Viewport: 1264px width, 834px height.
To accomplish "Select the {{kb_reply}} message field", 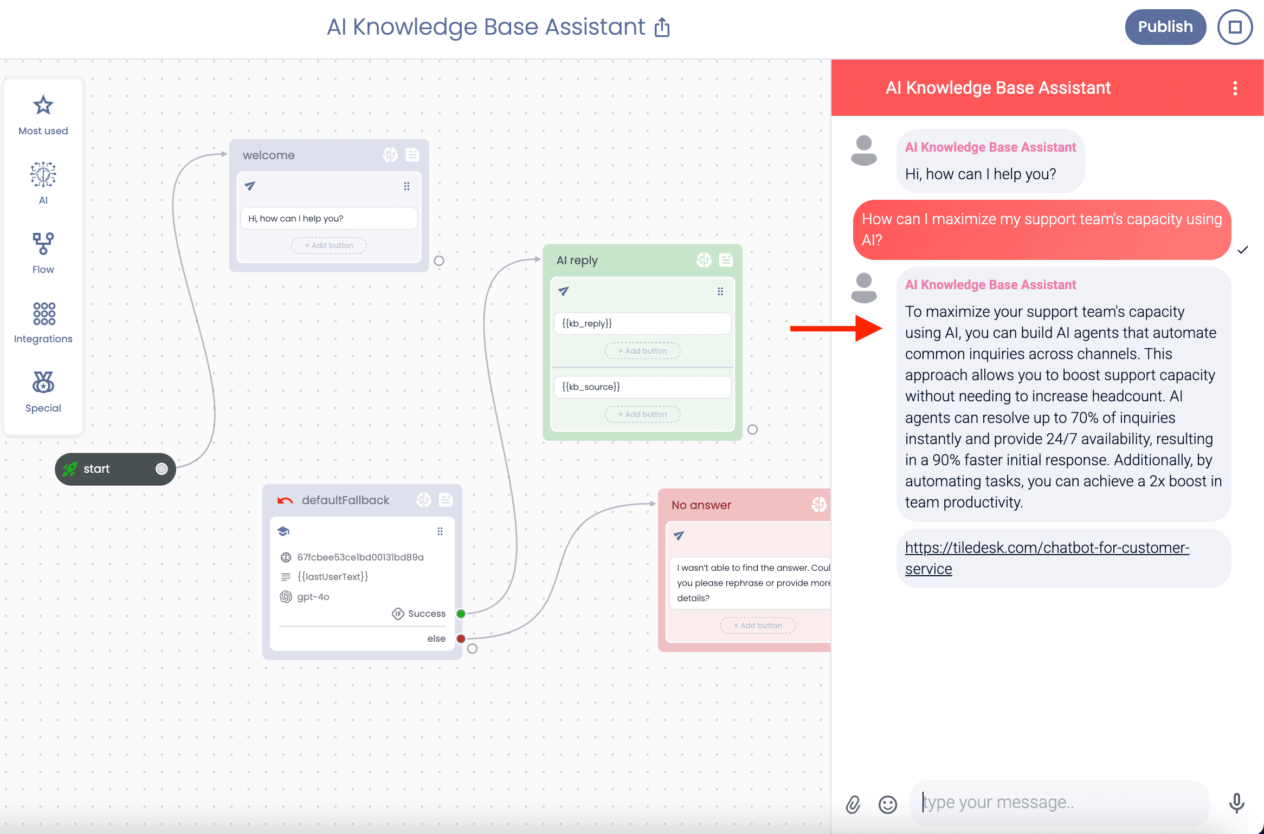I will point(643,323).
